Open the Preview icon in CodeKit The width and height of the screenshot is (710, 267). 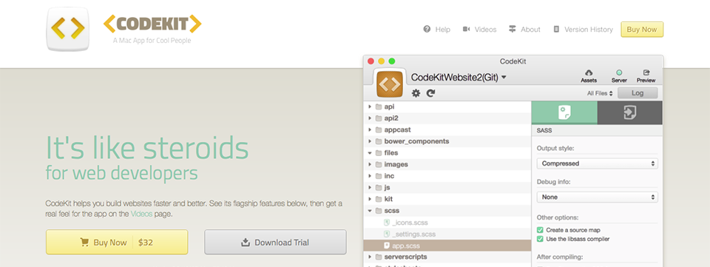click(646, 72)
